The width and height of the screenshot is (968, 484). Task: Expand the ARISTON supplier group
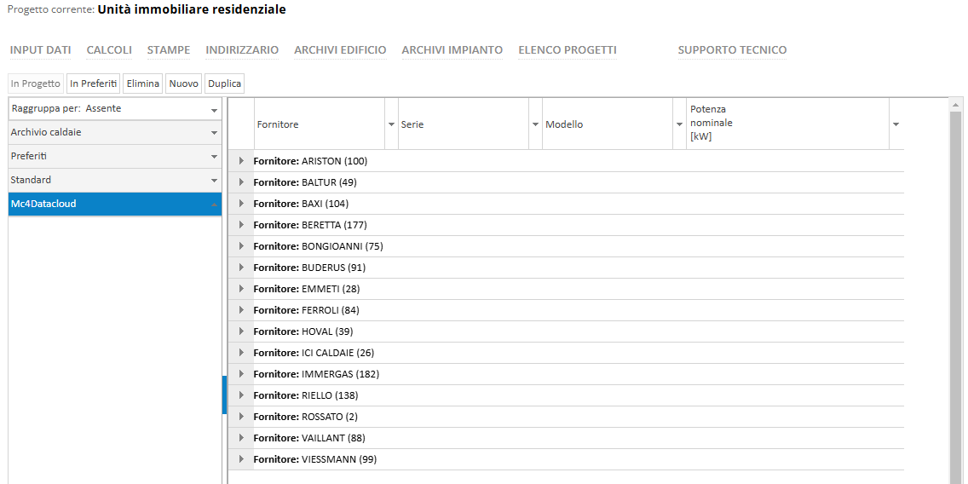pyautogui.click(x=241, y=161)
